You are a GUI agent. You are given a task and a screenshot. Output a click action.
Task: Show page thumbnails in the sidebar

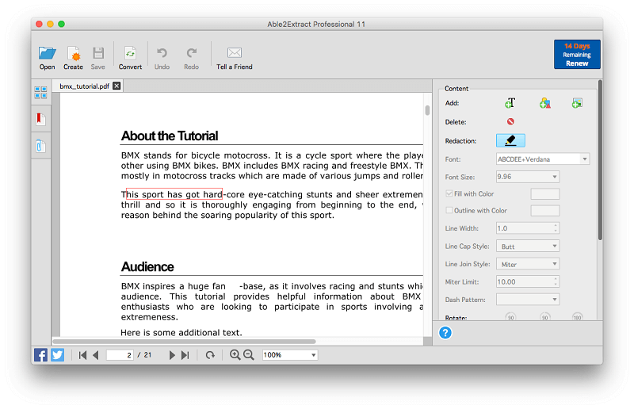tap(41, 92)
